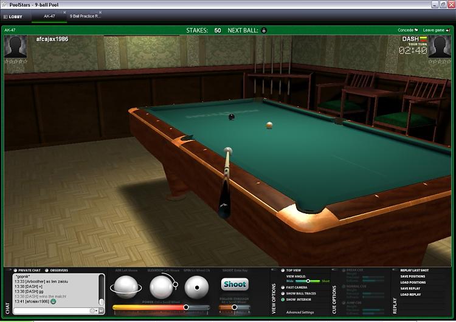The image size is (456, 322).
Task: Open DASH's player avatar
Action: pyautogui.click(x=440, y=47)
